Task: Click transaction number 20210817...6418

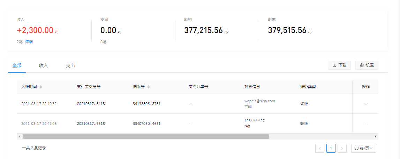Action: coord(91,104)
